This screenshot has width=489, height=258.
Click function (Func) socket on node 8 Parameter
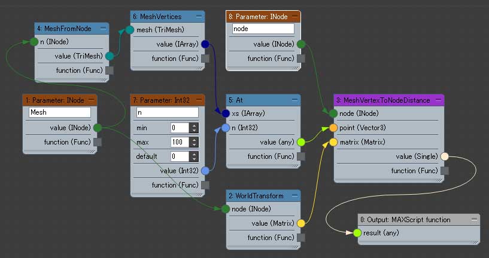301,59
